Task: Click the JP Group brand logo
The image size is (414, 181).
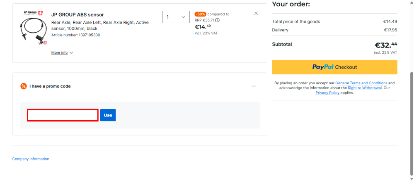Action: click(33, 13)
